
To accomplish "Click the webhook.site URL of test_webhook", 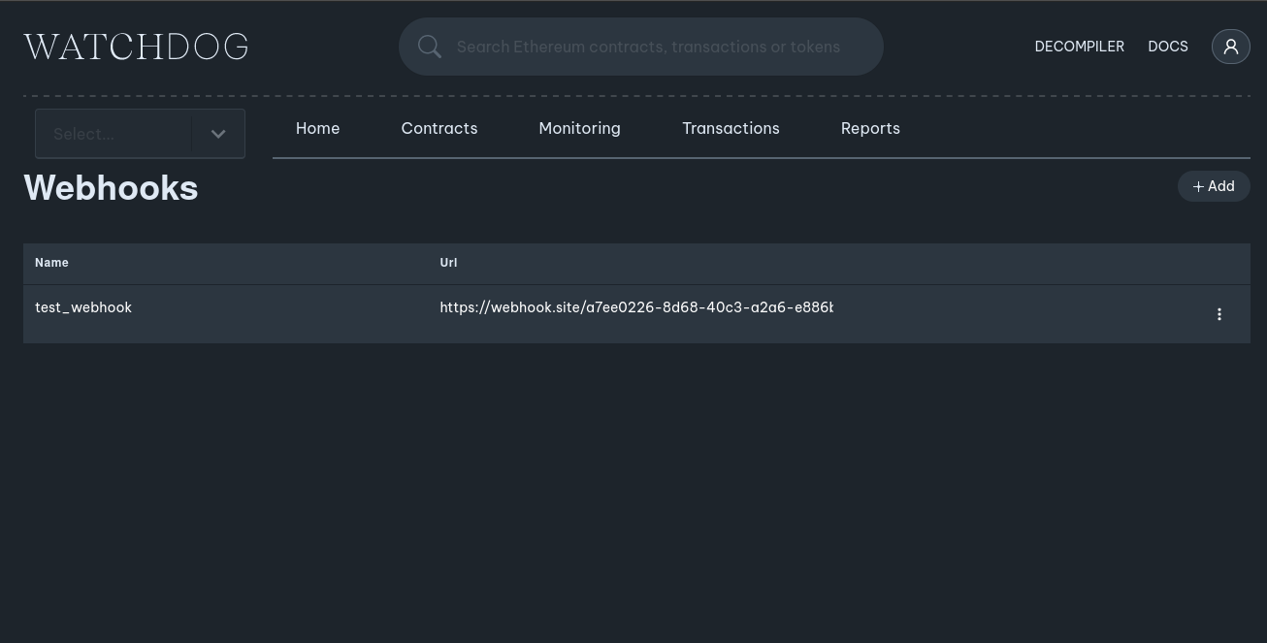I will 635,307.
